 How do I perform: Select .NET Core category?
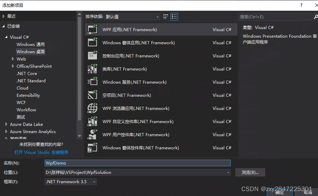tap(27, 74)
